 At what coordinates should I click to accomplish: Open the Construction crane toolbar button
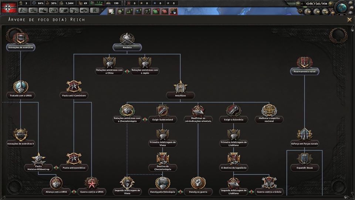click(x=64, y=10)
